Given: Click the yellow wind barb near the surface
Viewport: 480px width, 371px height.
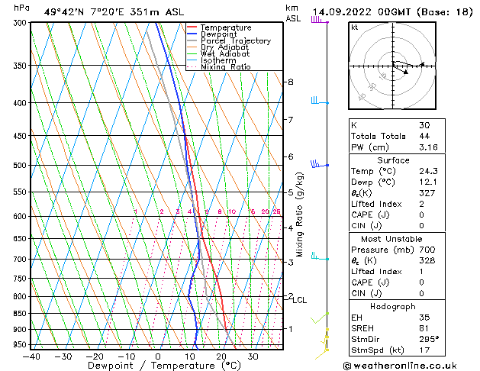Looking at the screenshot, I should click(326, 340).
